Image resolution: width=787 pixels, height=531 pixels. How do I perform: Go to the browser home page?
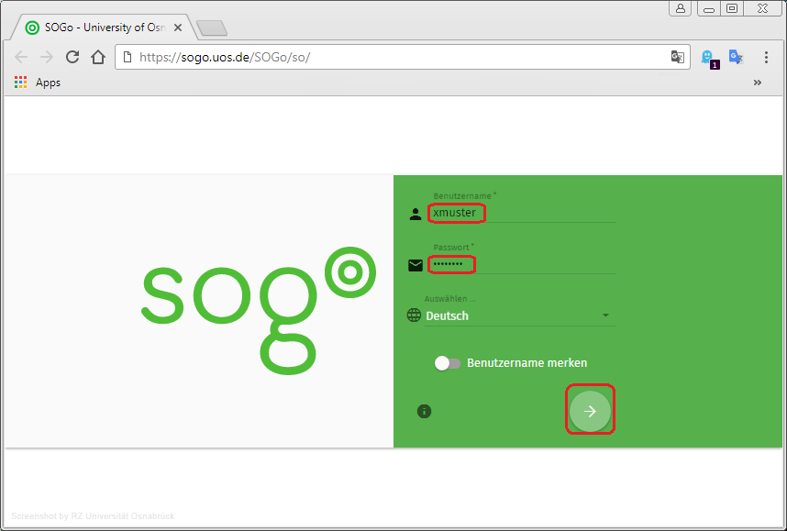tap(98, 57)
